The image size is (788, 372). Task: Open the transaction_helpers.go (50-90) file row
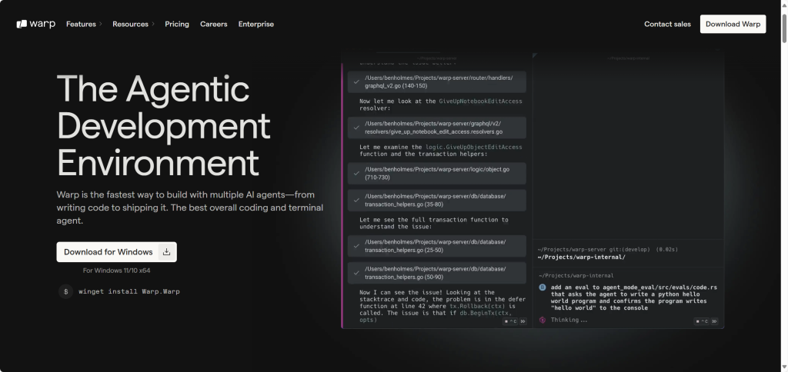(437, 273)
